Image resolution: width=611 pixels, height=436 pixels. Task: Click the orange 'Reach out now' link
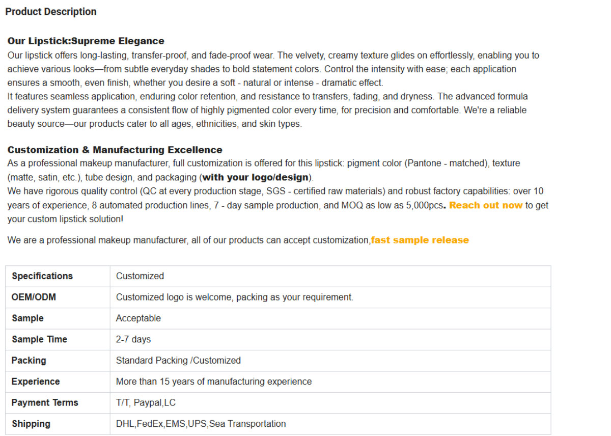pyautogui.click(x=486, y=205)
